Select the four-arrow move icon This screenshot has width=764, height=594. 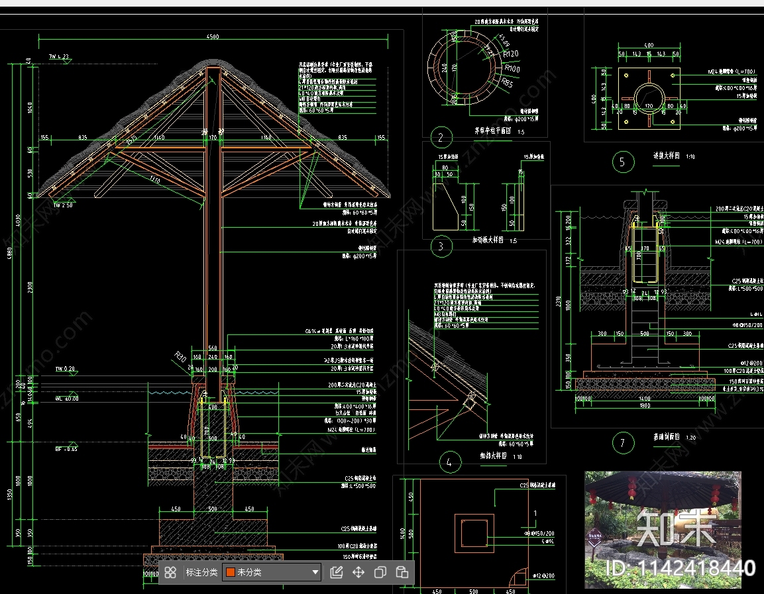[358, 572]
